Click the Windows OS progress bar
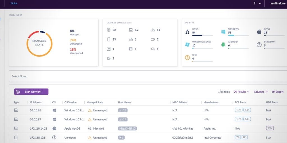The height and width of the screenshot is (143, 287). tap(238, 35)
